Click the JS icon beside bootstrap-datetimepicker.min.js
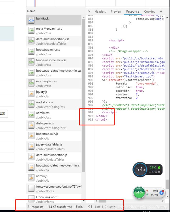 point(31,168)
